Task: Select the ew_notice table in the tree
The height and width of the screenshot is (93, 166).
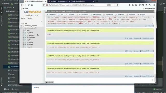Action: pos(30,42)
